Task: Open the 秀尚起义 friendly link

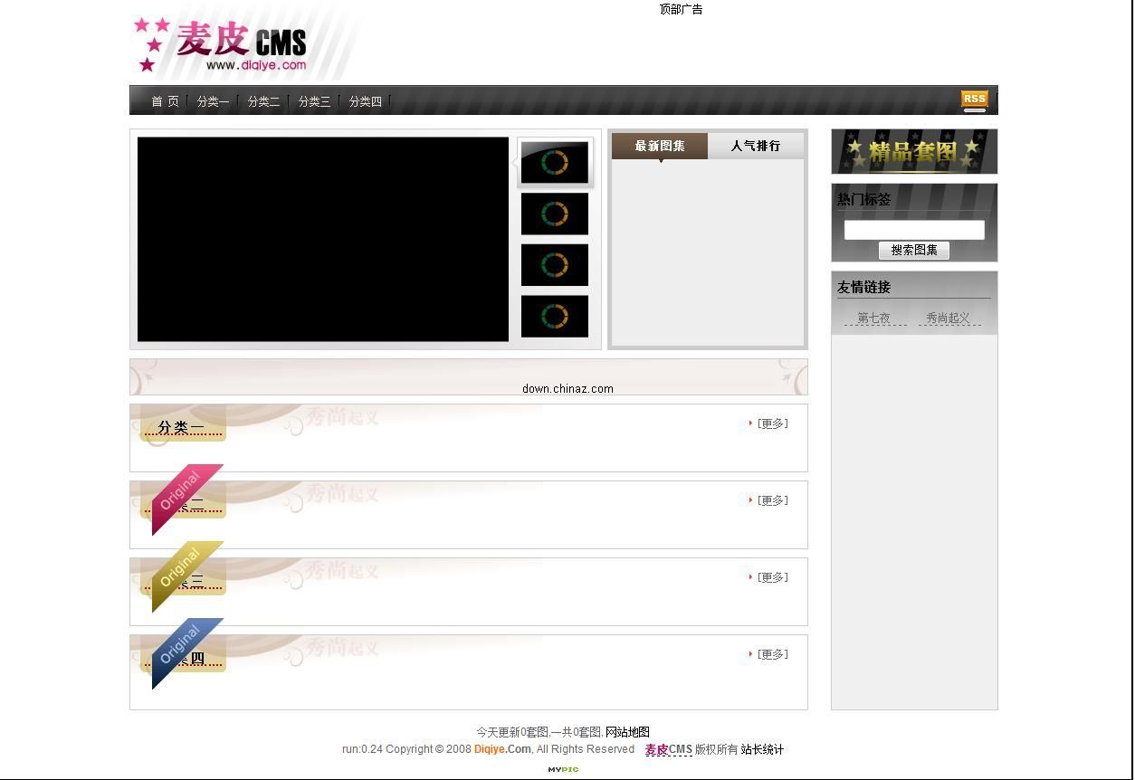Action: pos(948,318)
